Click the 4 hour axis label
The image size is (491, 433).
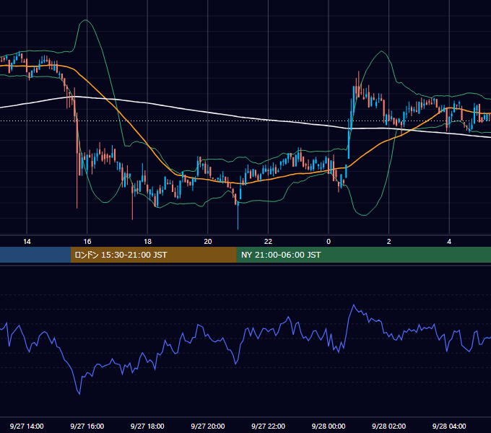tap(449, 242)
